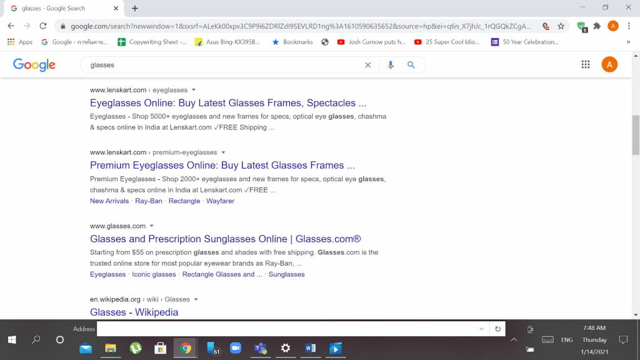Open the Chrome three-dot menu
This screenshot has width=640, height=360.
point(629,26)
